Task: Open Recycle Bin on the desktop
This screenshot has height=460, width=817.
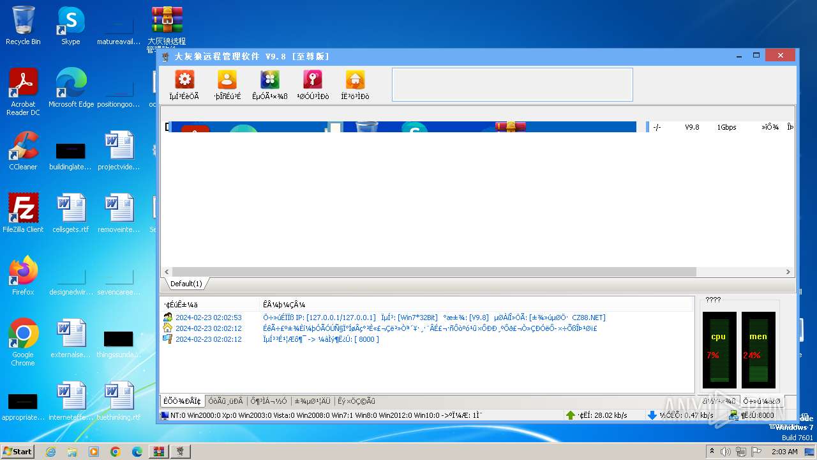Action: 23,26
